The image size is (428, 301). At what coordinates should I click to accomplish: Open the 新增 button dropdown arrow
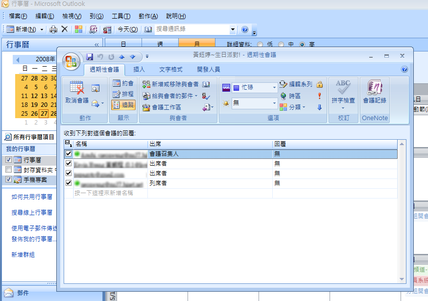(x=42, y=29)
